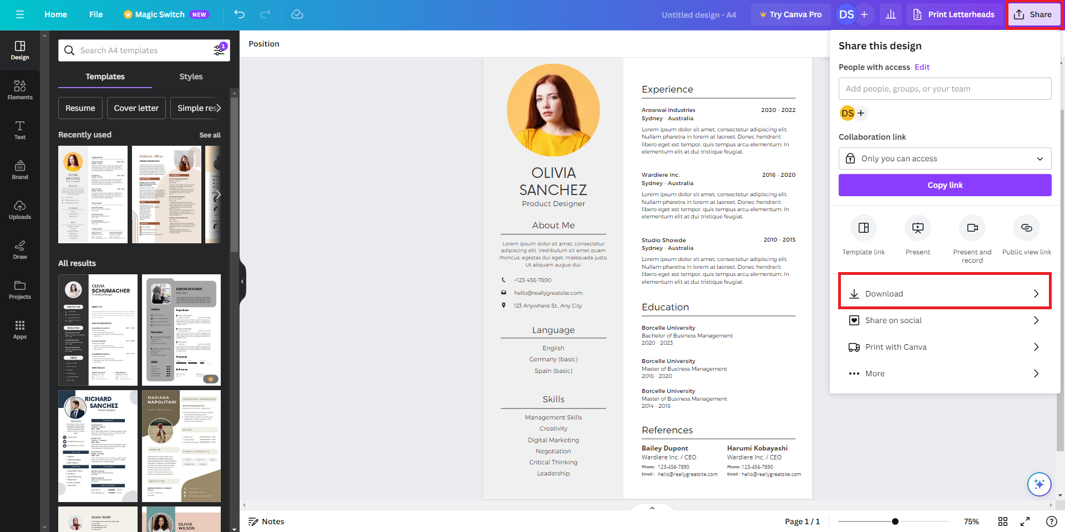Collapse the side panel handle
Image resolution: width=1065 pixels, height=532 pixels.
242,282
